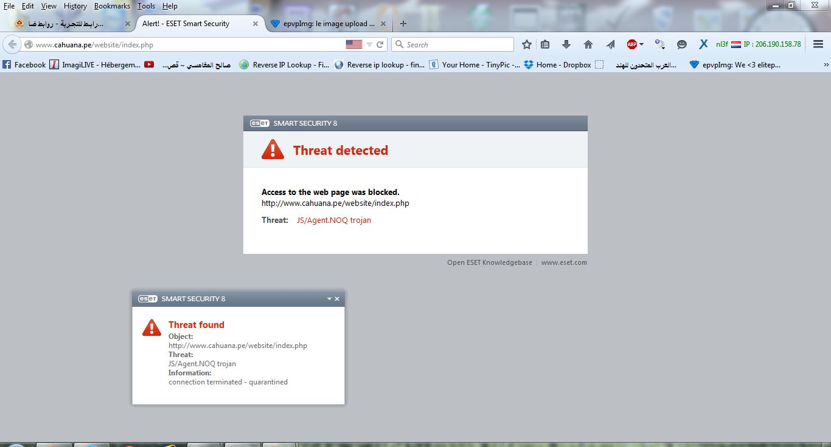Close the first Arabic-titled tab

pyautogui.click(x=128, y=24)
